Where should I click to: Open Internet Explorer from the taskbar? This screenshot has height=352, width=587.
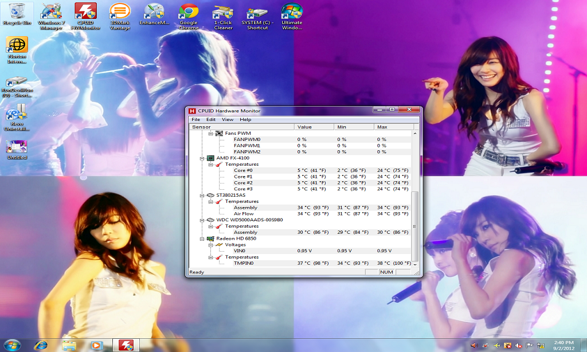[41, 345]
